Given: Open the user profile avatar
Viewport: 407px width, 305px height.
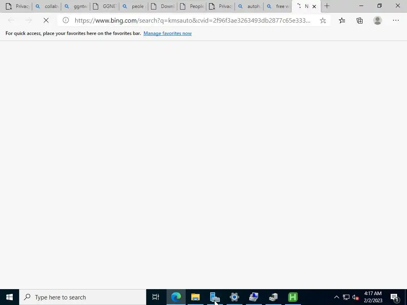Looking at the screenshot, I should [x=378, y=20].
